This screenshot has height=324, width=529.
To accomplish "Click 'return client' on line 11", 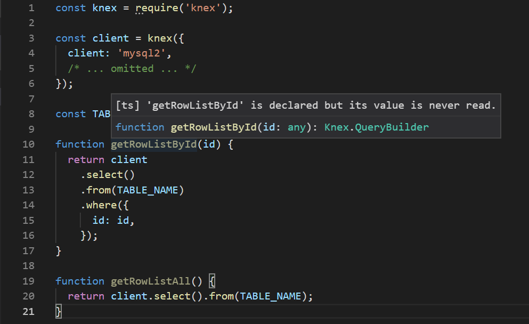I will point(108,160).
